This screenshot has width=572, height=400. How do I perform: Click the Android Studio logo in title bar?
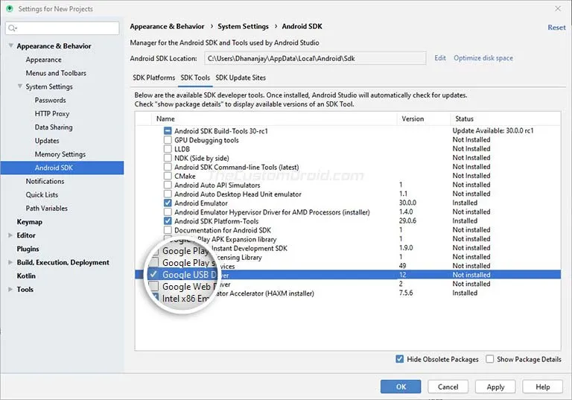(10, 9)
